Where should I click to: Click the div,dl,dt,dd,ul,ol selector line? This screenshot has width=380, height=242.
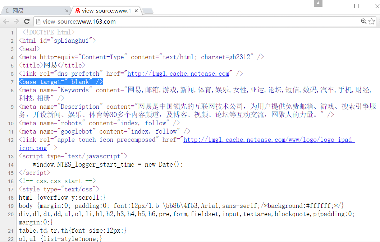click(x=187, y=218)
